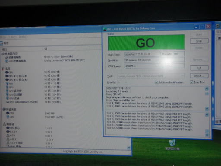Click lower log pane scroll up arrow
This screenshot has width=221, height=166.
tap(207, 115)
